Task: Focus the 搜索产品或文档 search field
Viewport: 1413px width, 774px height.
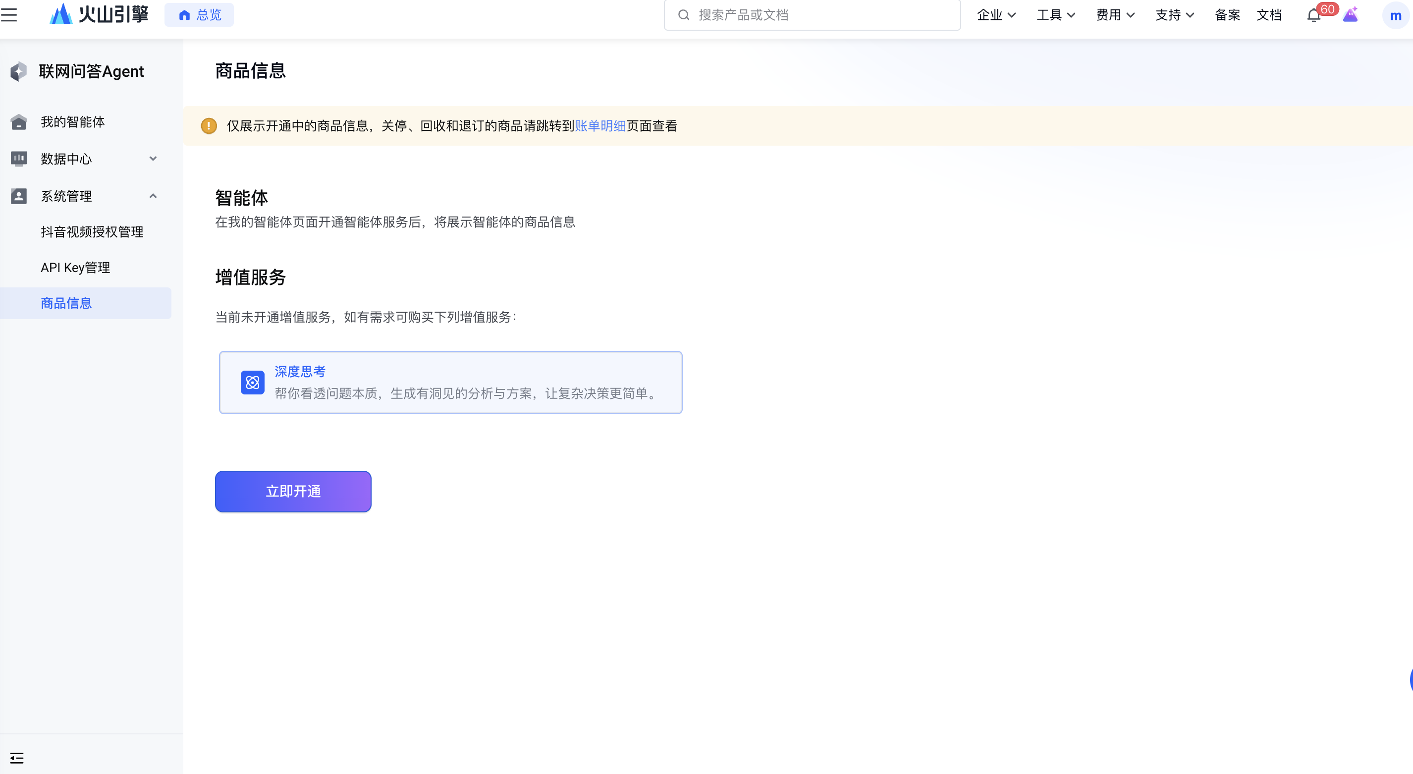Action: [x=812, y=15]
